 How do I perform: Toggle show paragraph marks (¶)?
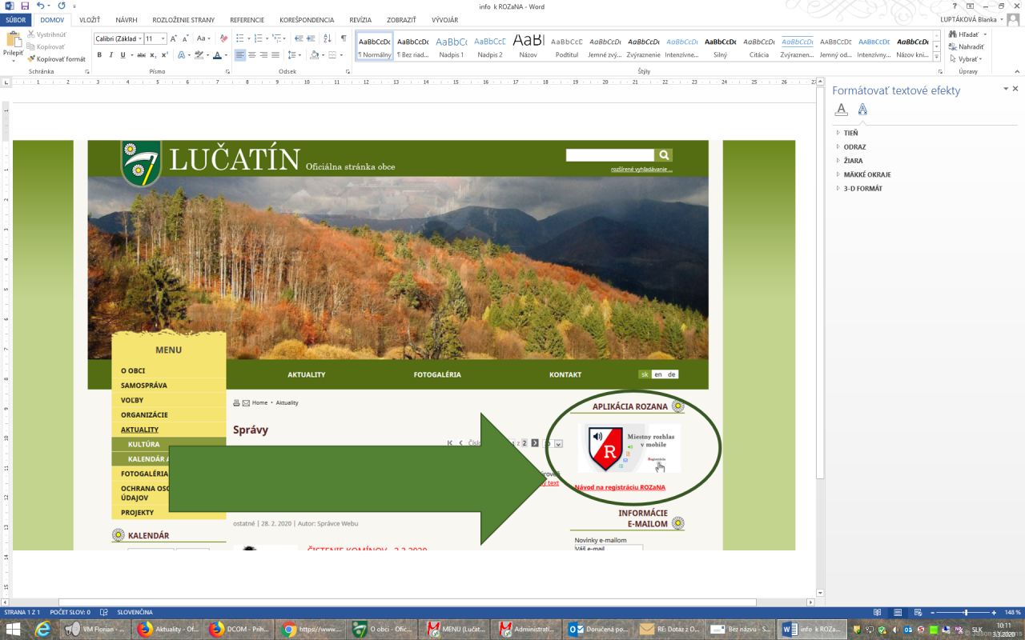(344, 38)
